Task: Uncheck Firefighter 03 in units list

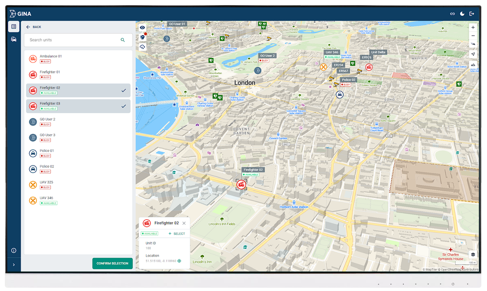Action: pyautogui.click(x=124, y=106)
